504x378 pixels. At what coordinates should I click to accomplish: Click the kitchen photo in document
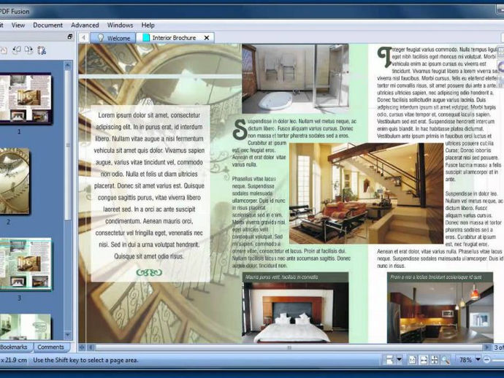[440, 312]
